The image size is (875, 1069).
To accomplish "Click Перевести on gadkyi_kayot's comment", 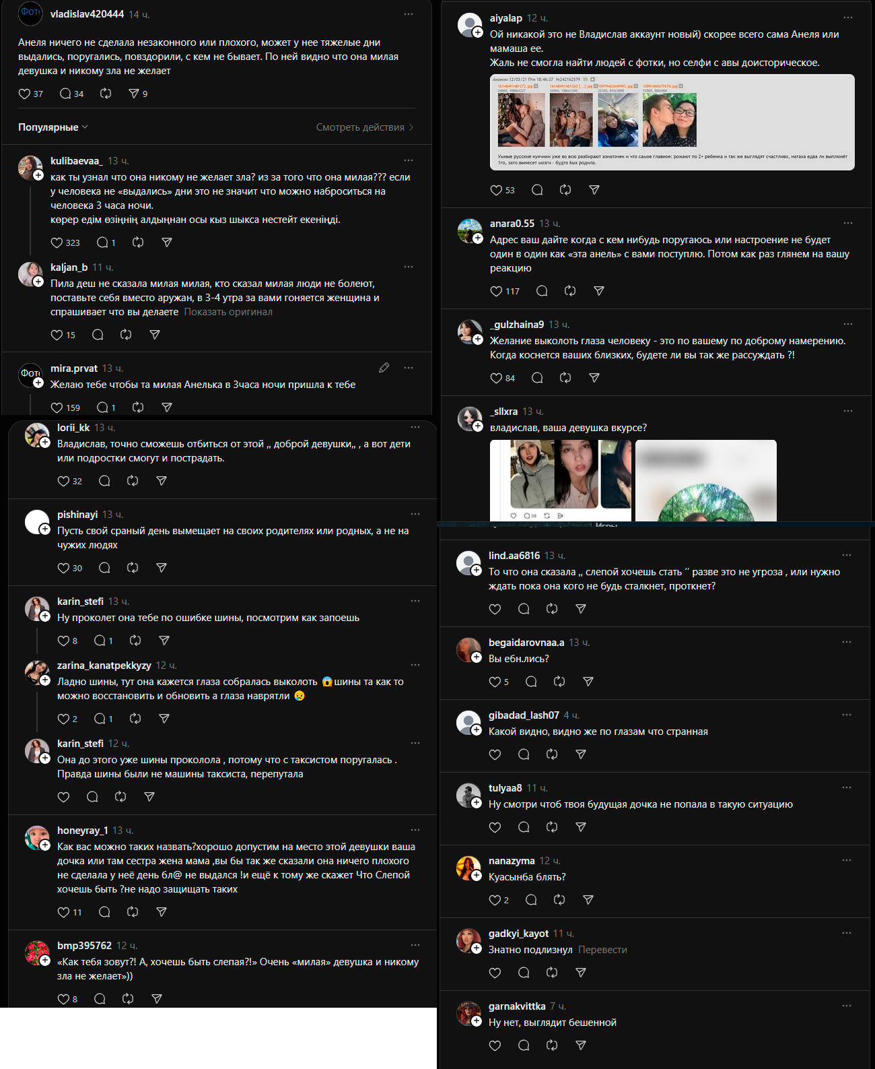I will coord(602,950).
